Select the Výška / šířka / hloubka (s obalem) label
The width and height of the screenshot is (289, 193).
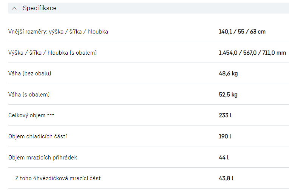(53, 53)
